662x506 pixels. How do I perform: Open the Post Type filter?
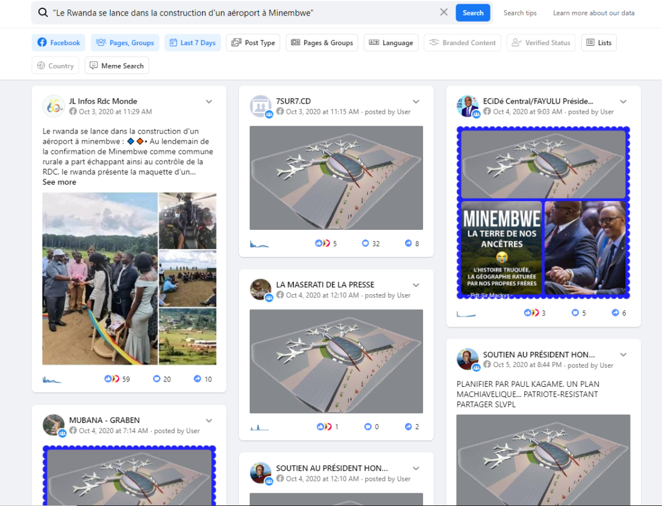pyautogui.click(x=253, y=43)
